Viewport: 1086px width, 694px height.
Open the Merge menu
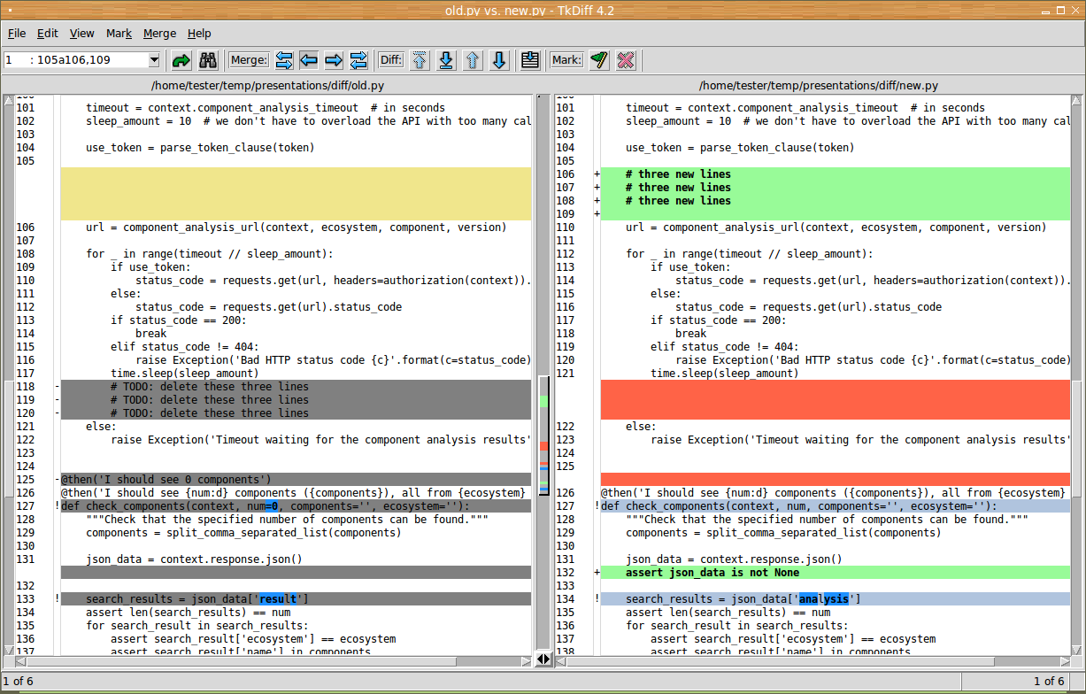tap(159, 34)
